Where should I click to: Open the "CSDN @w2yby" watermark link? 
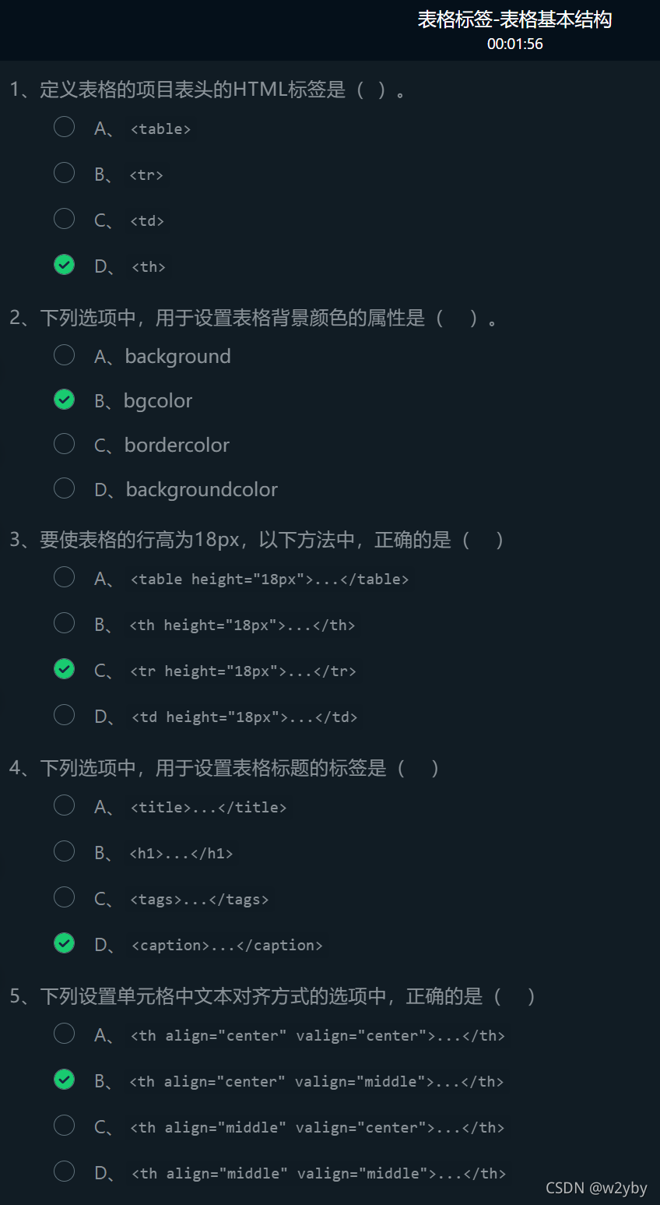pos(596,1187)
